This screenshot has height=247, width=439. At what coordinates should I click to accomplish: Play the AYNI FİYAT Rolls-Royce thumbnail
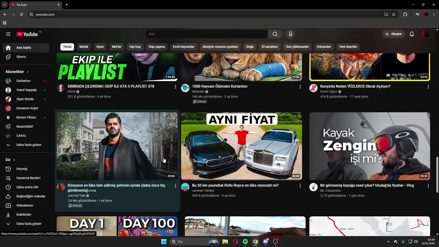point(241,146)
